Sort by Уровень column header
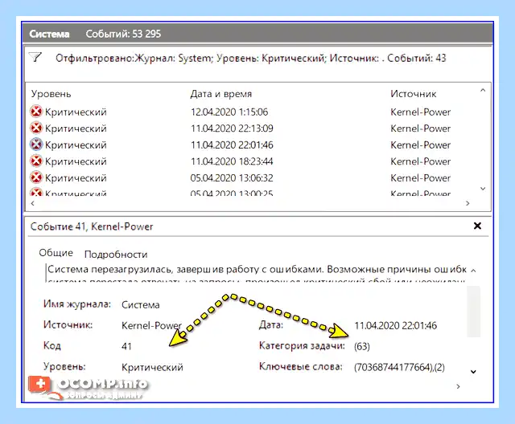The image size is (515, 424). tap(51, 94)
